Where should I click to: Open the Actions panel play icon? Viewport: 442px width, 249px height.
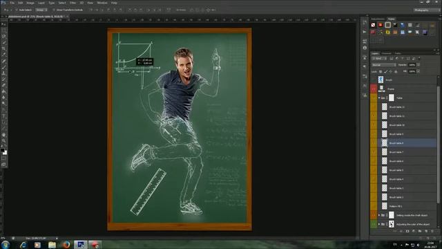(x=365, y=32)
